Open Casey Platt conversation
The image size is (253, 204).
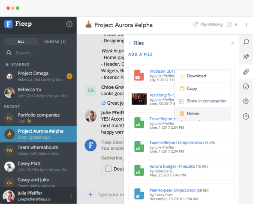38,166
